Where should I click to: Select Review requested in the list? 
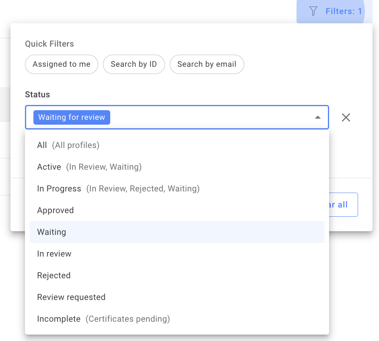71,297
